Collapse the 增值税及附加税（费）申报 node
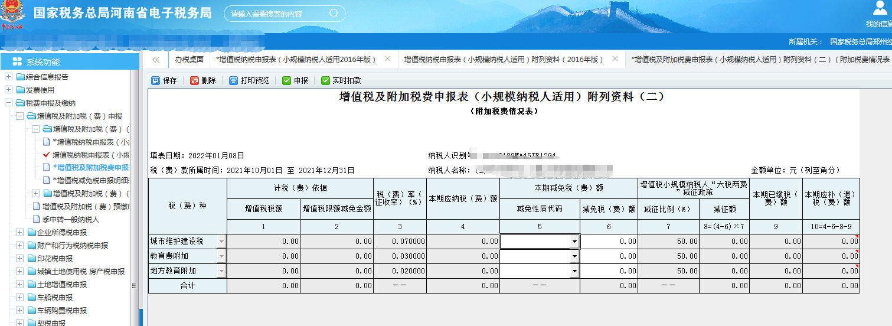892x326 pixels. tap(19, 116)
